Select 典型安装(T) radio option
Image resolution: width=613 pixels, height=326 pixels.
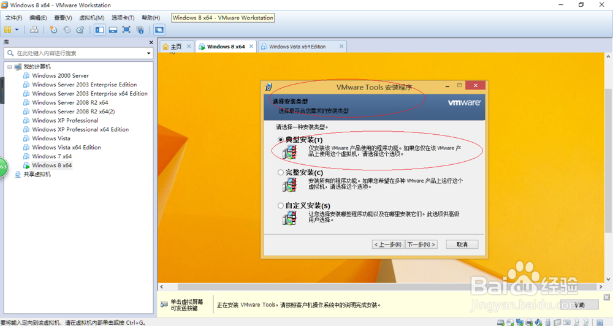point(280,140)
